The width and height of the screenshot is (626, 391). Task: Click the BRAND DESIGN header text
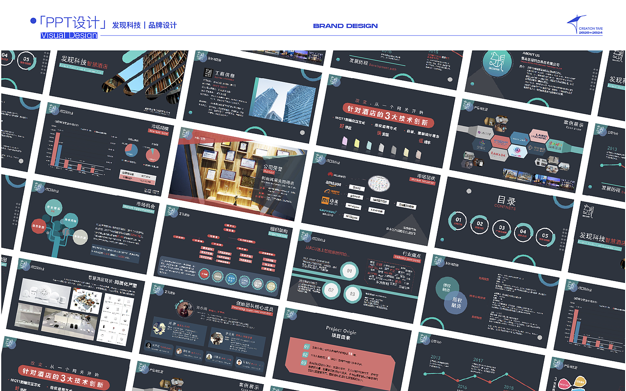pos(345,26)
